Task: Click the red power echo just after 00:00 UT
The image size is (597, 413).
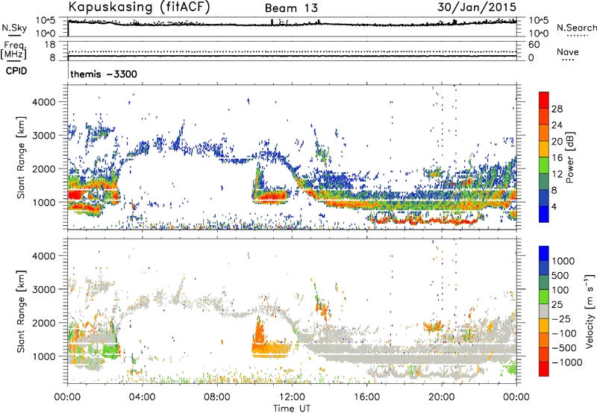Action: (x=75, y=195)
